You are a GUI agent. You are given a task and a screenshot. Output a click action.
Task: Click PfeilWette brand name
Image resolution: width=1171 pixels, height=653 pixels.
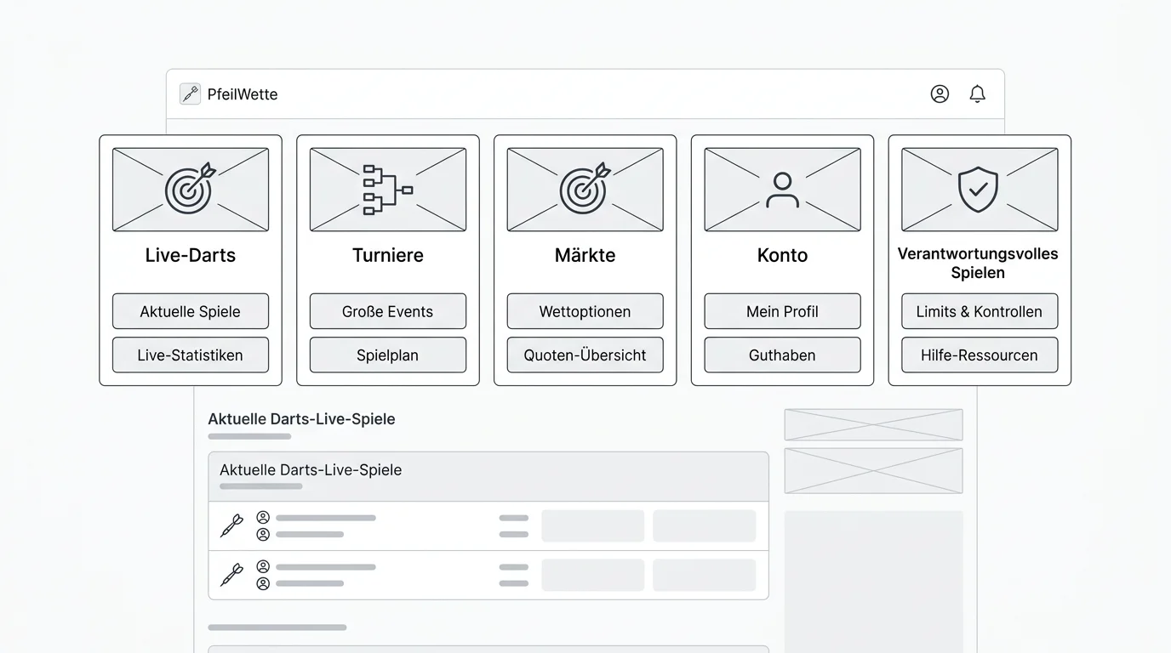pyautogui.click(x=243, y=94)
